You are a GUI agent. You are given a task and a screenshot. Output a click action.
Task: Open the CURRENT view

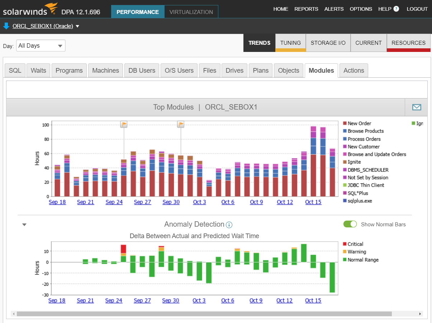click(x=369, y=43)
